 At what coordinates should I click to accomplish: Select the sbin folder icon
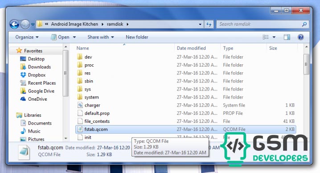click(x=80, y=81)
